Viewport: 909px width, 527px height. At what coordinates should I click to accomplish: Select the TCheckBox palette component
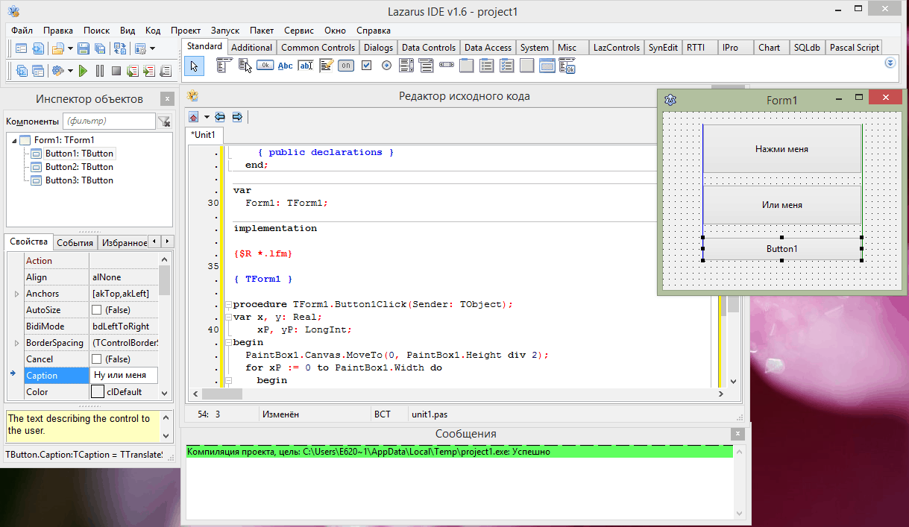(x=366, y=66)
